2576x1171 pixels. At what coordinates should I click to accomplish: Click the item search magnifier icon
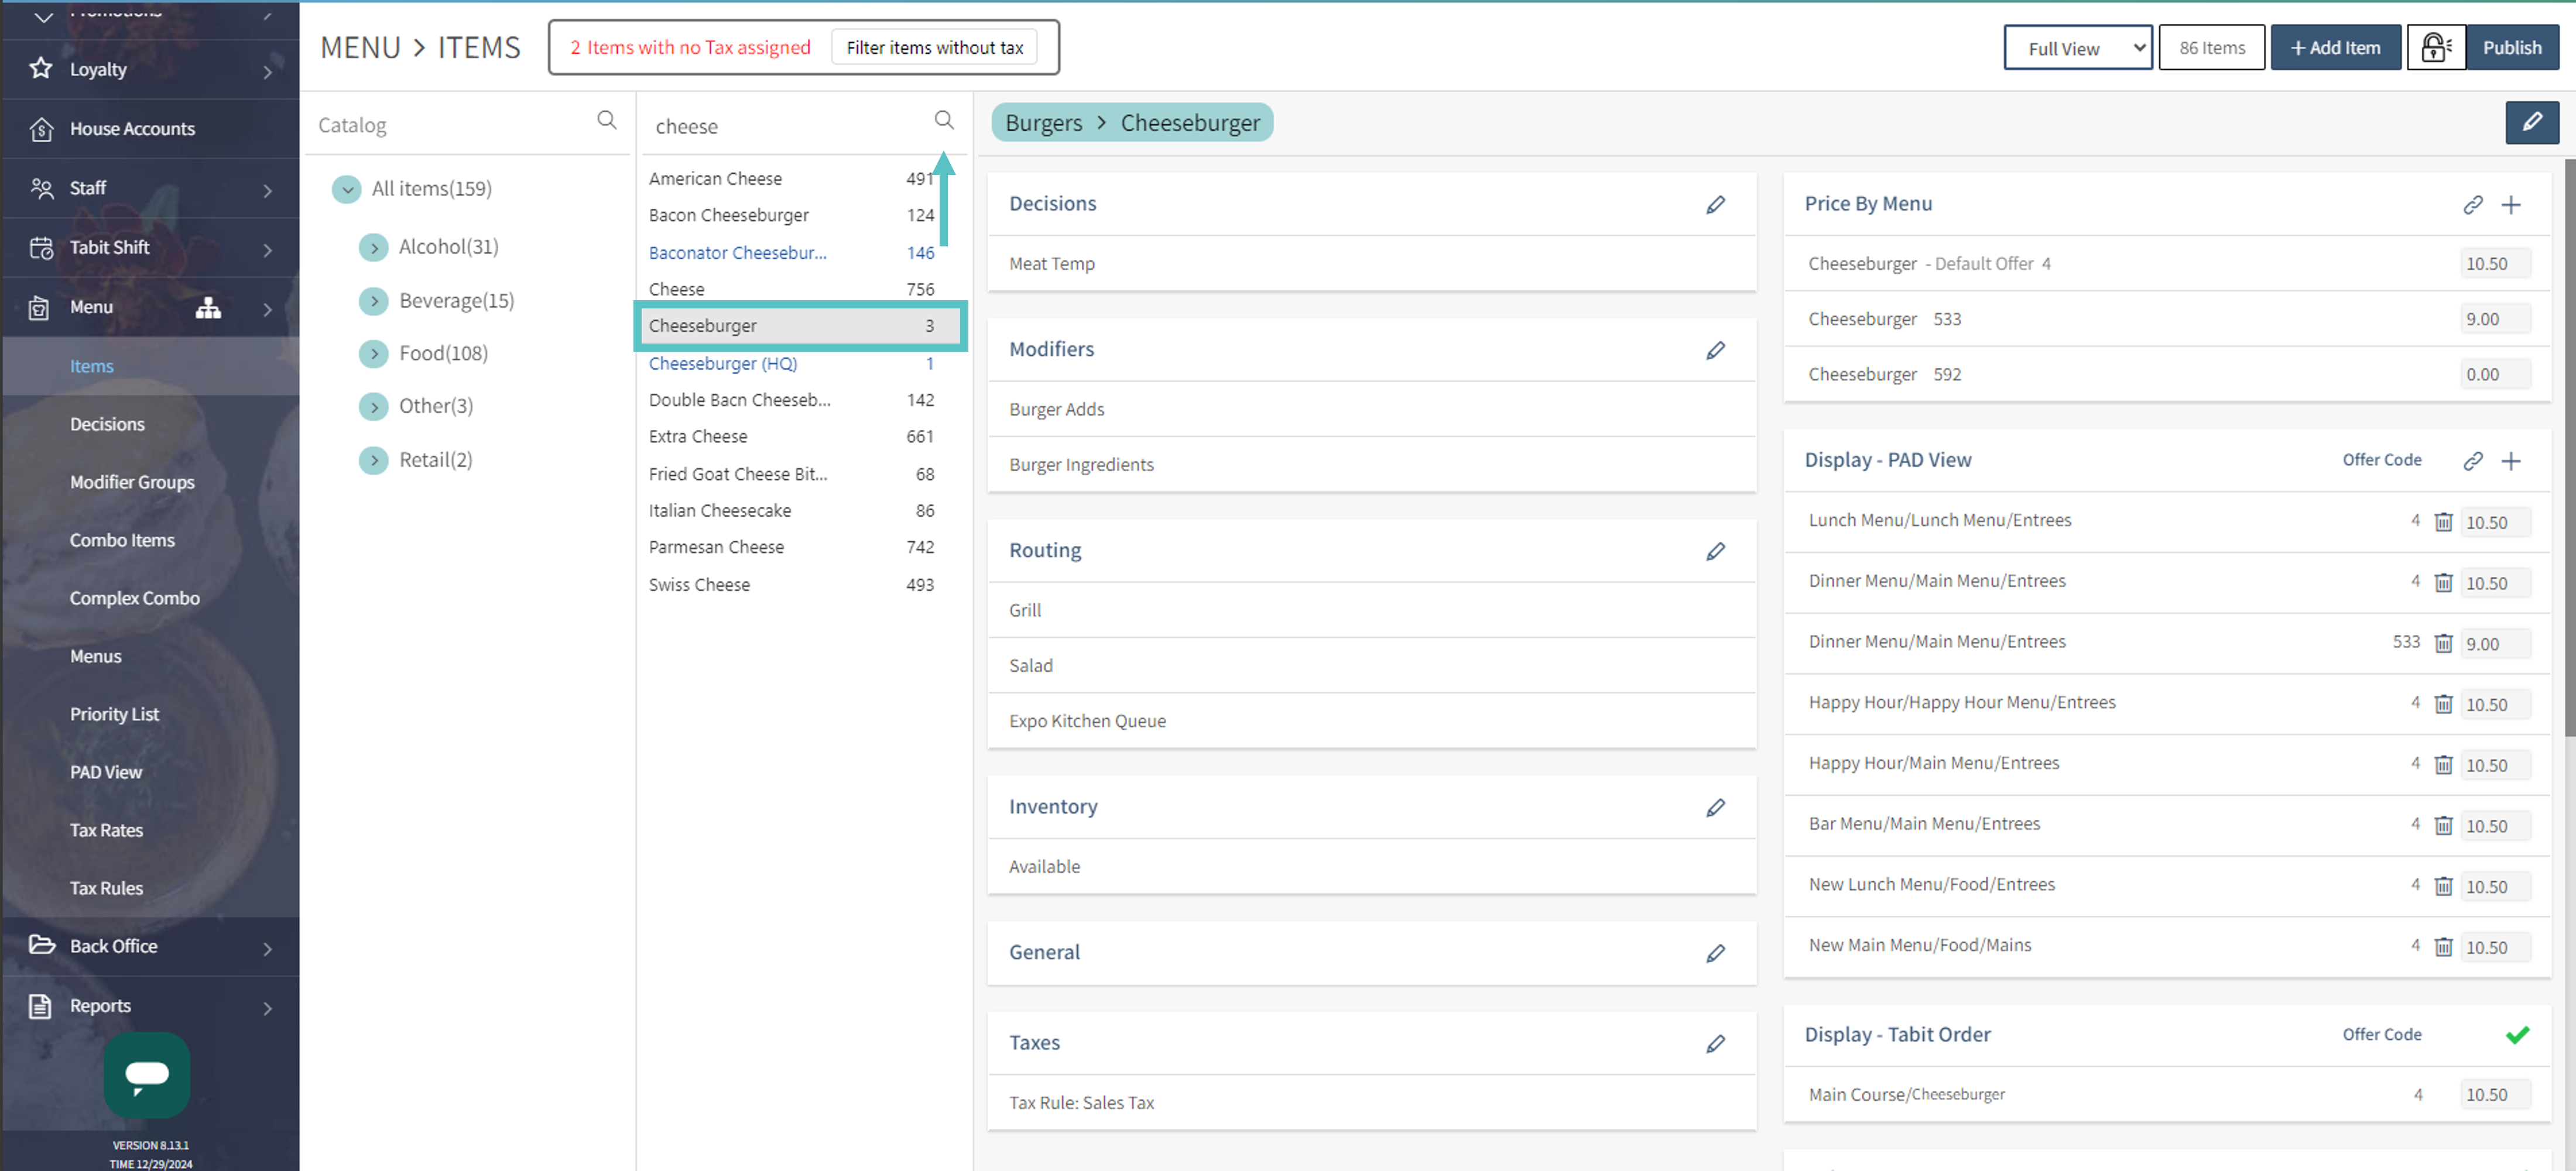click(943, 121)
